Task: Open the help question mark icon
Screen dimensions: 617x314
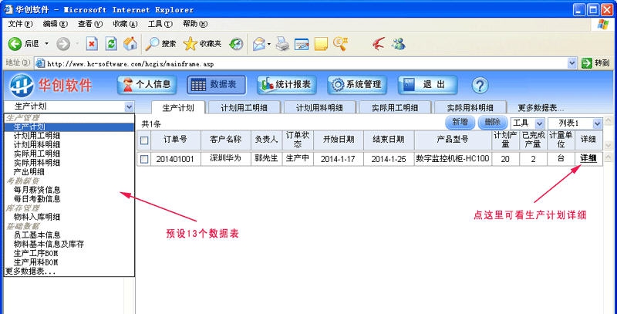Action: (480, 85)
